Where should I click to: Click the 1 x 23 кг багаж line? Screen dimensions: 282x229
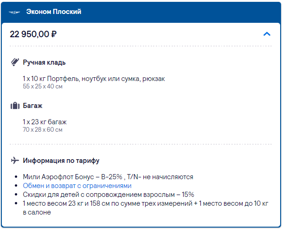tap(45, 122)
